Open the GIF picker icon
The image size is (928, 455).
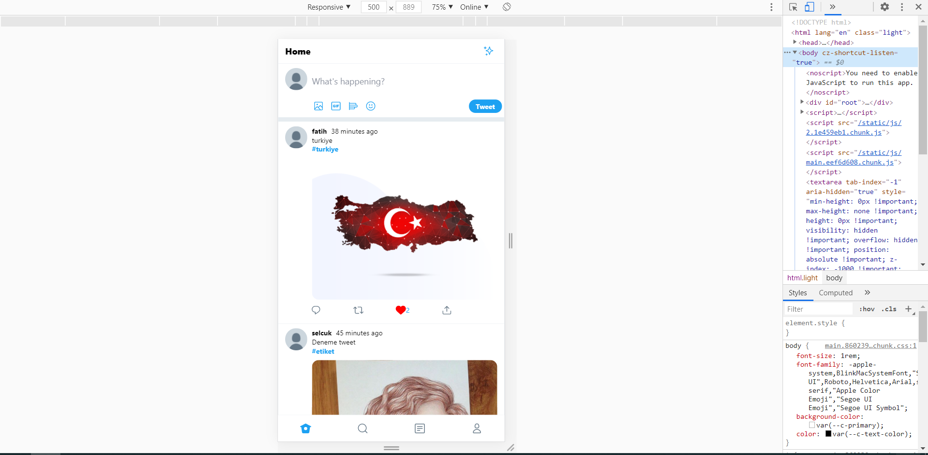(x=336, y=106)
